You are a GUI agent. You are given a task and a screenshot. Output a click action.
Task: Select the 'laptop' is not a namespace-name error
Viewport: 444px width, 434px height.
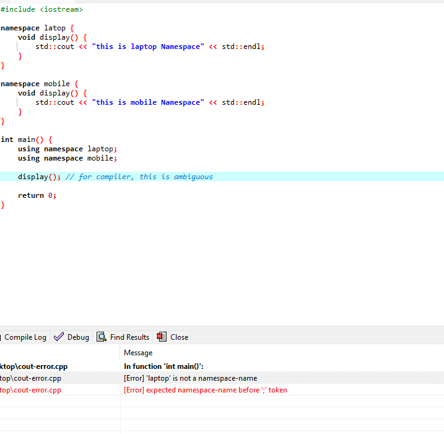(x=190, y=378)
